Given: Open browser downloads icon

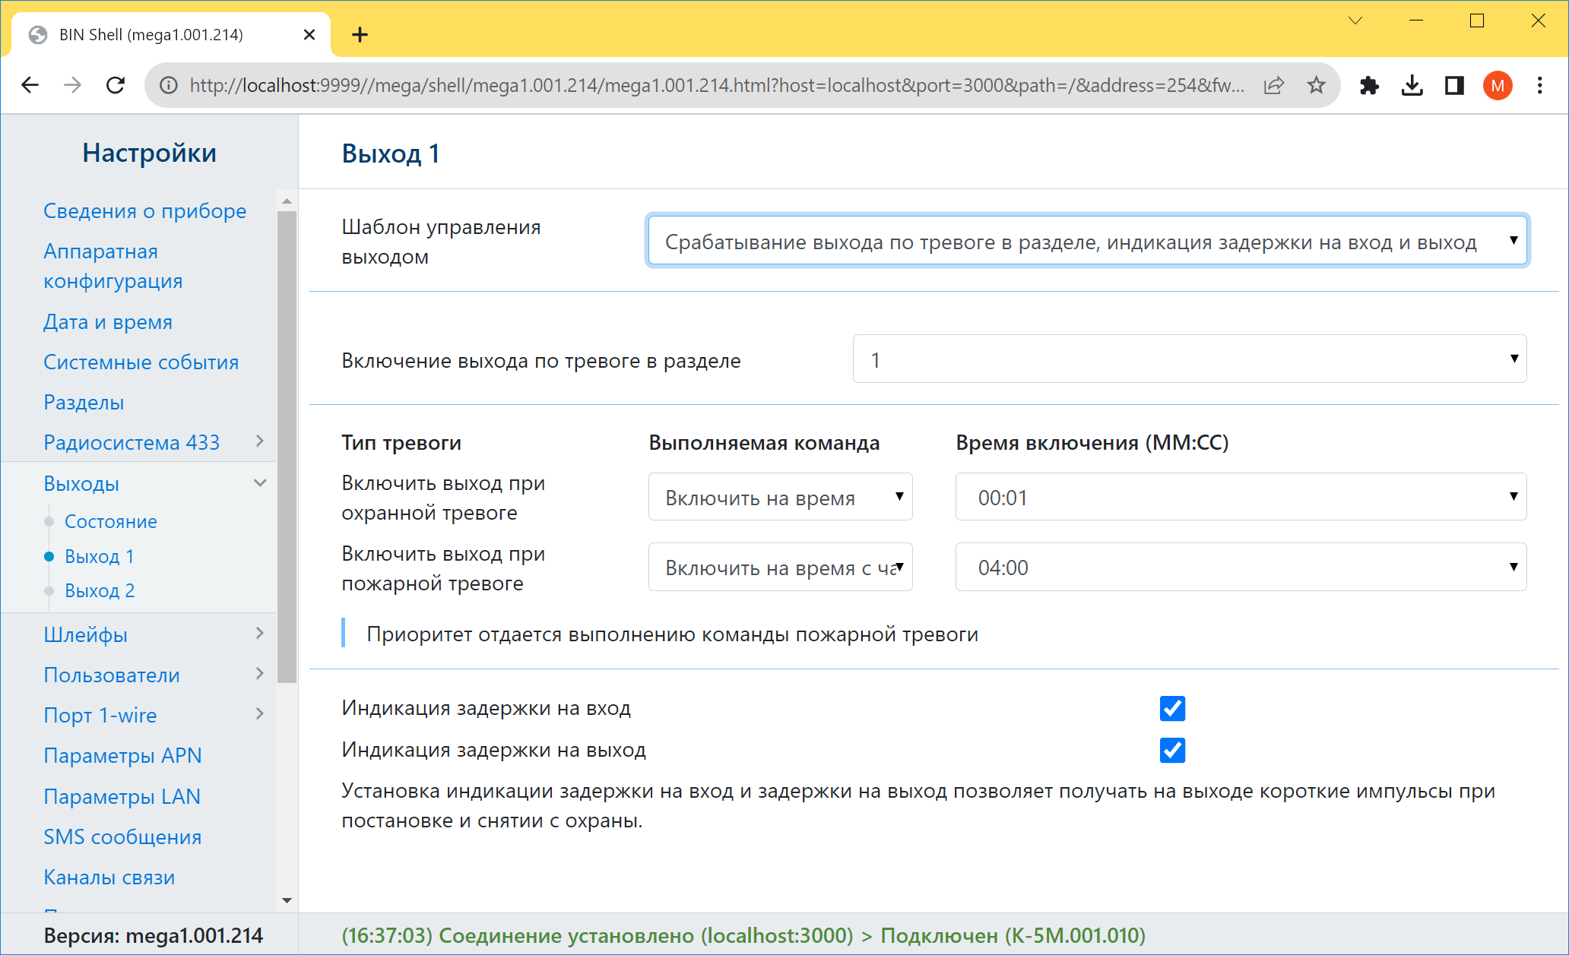Looking at the screenshot, I should tap(1412, 85).
